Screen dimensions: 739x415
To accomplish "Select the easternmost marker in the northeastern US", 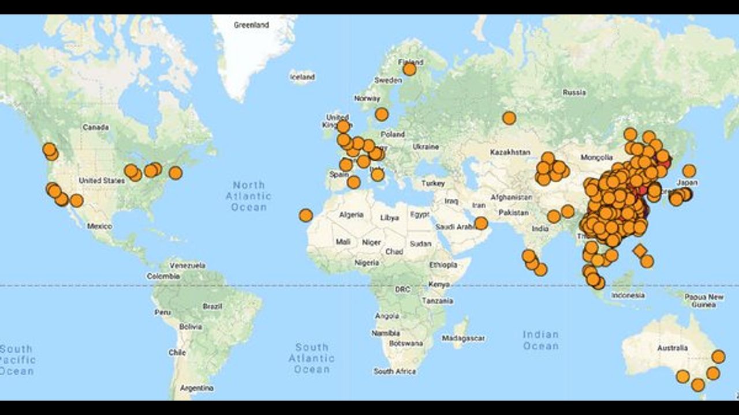I will pyautogui.click(x=176, y=173).
